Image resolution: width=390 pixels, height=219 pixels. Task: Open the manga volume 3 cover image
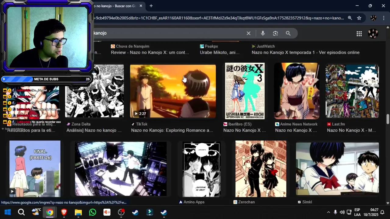click(x=245, y=91)
